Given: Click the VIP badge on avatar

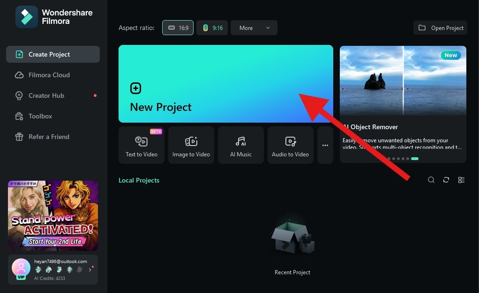Looking at the screenshot, I should 21,277.
